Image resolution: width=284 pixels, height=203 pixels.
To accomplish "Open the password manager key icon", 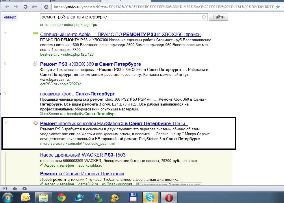I will point(34,7).
